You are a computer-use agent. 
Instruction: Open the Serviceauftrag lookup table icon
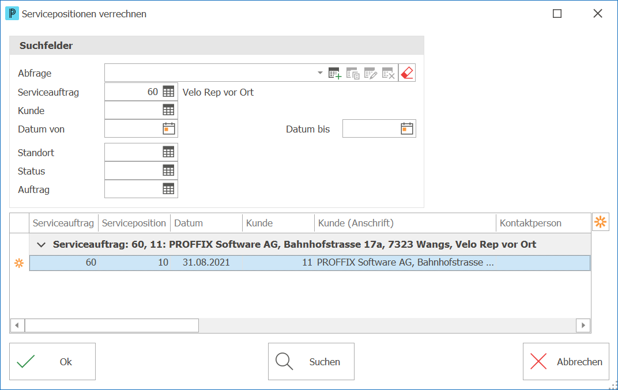click(168, 92)
